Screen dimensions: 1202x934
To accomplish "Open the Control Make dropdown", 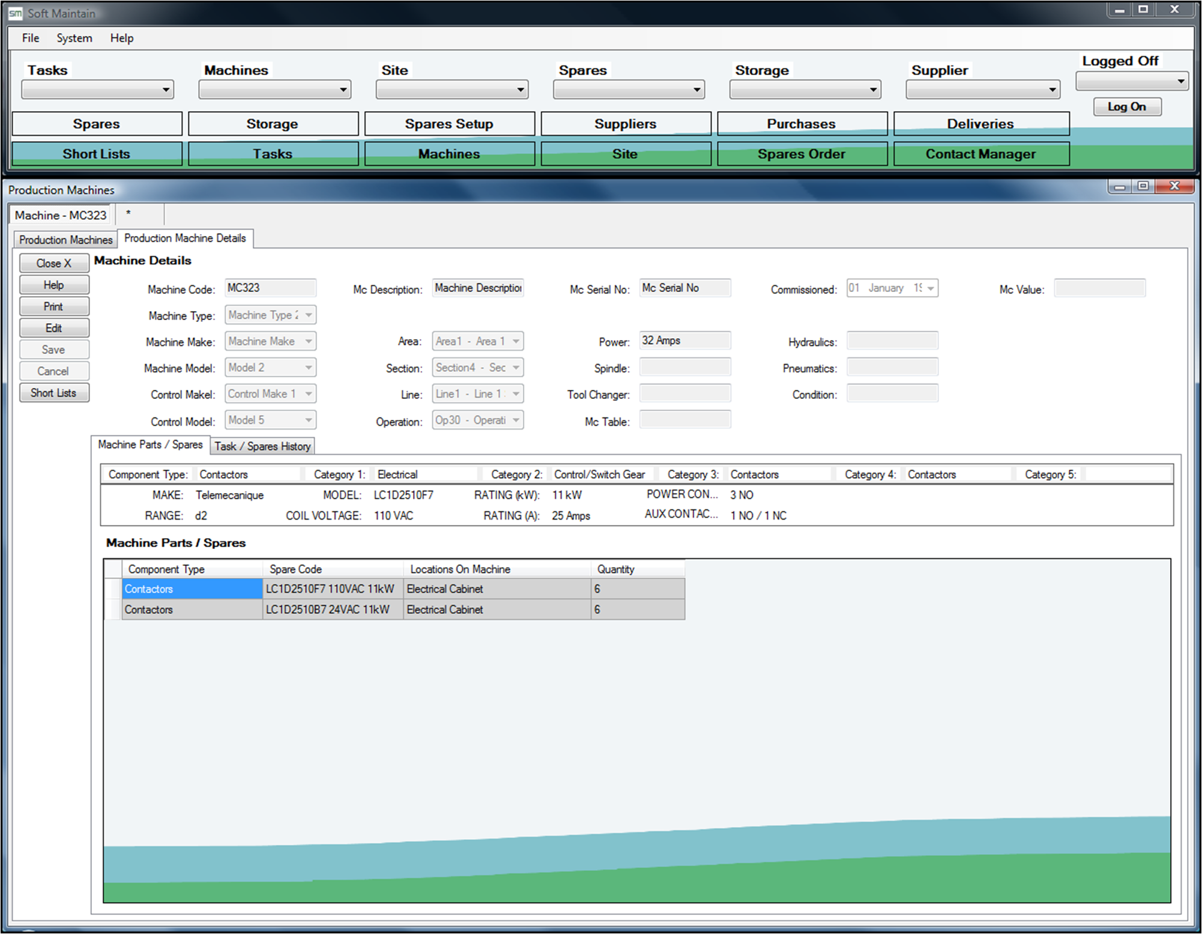I will [270, 394].
